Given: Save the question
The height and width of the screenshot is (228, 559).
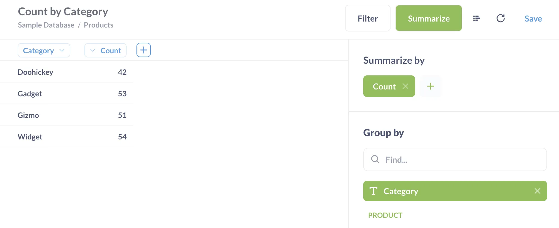Looking at the screenshot, I should tap(533, 19).
